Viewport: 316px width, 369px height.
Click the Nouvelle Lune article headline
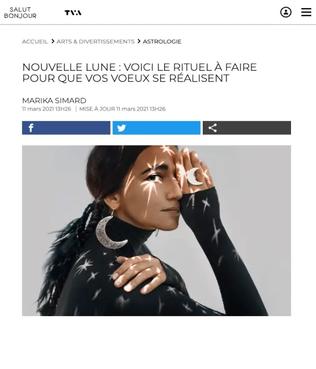point(139,73)
